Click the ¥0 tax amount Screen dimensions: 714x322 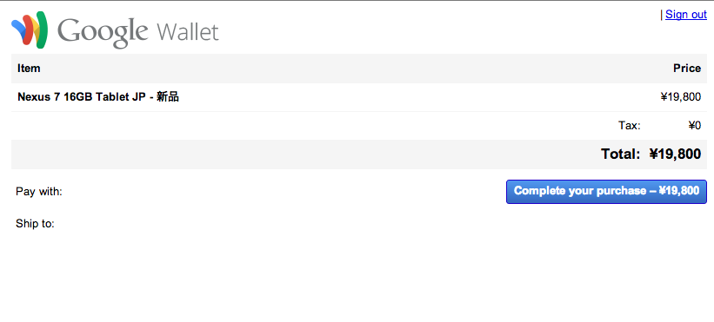click(694, 125)
